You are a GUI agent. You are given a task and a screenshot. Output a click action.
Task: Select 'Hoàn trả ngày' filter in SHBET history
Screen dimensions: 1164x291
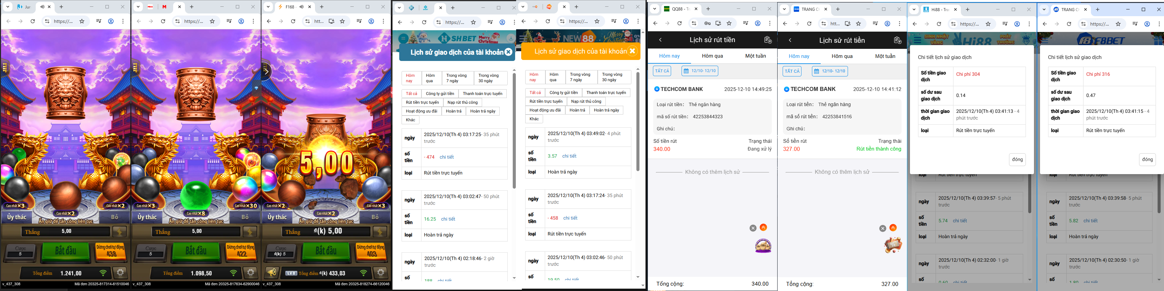[482, 111]
